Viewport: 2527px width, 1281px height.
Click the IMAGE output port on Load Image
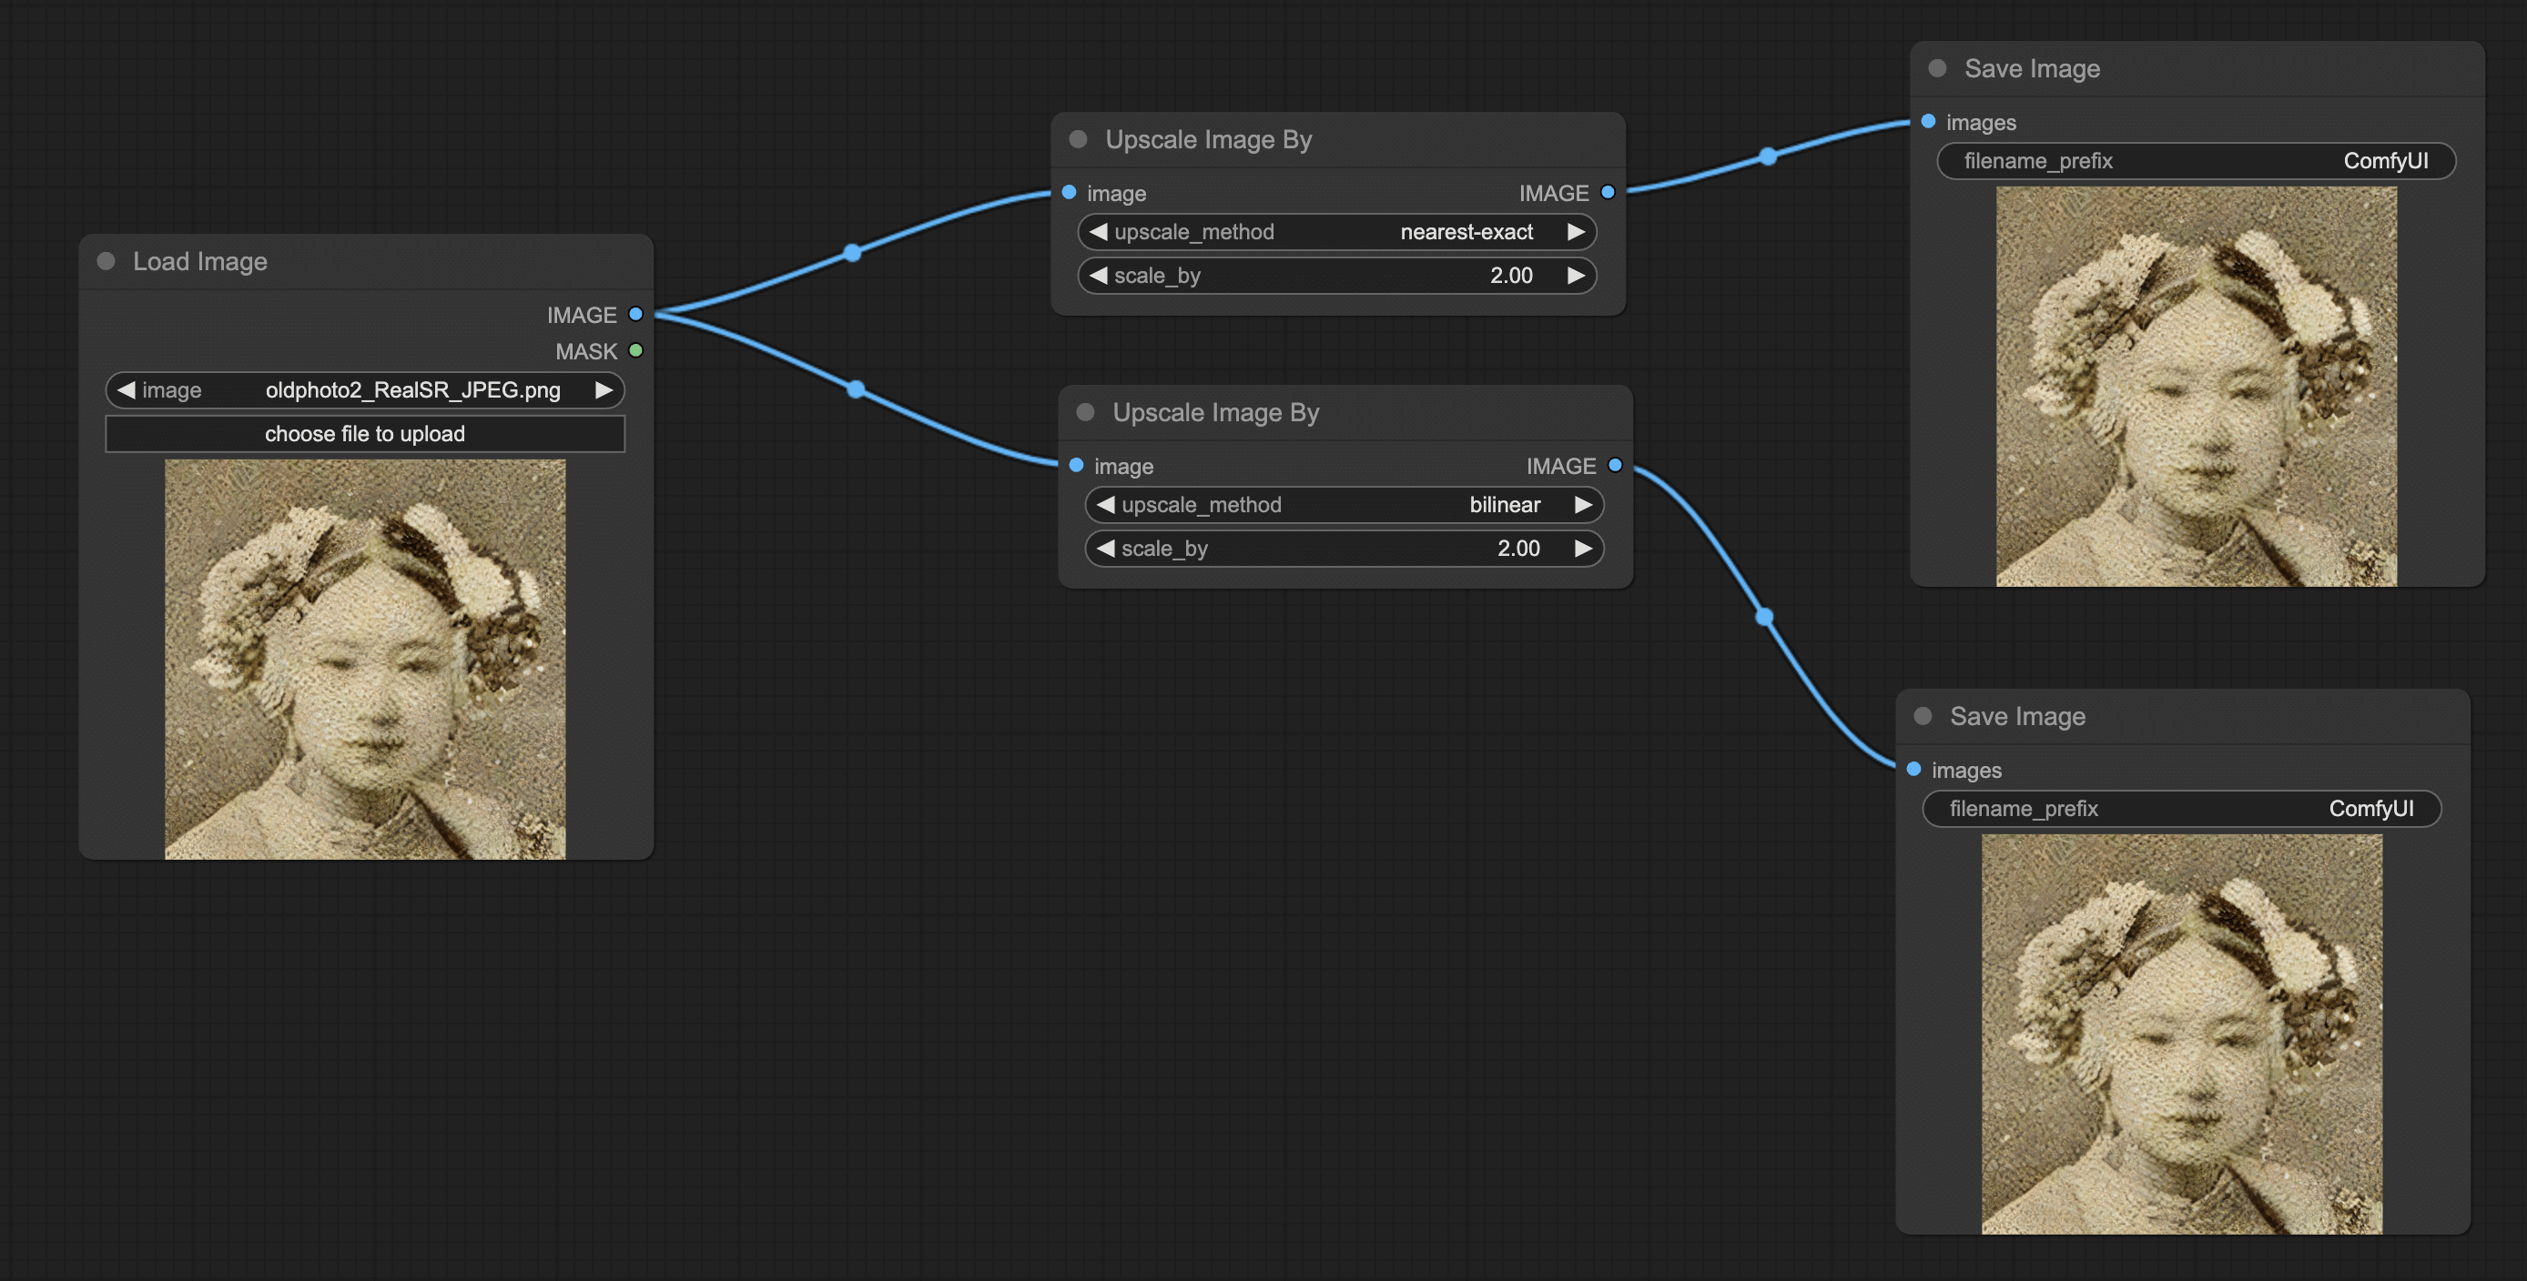tap(635, 315)
